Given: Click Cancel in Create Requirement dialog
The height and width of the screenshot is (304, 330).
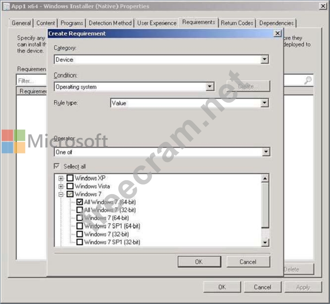Looking at the screenshot, I should tap(248, 262).
